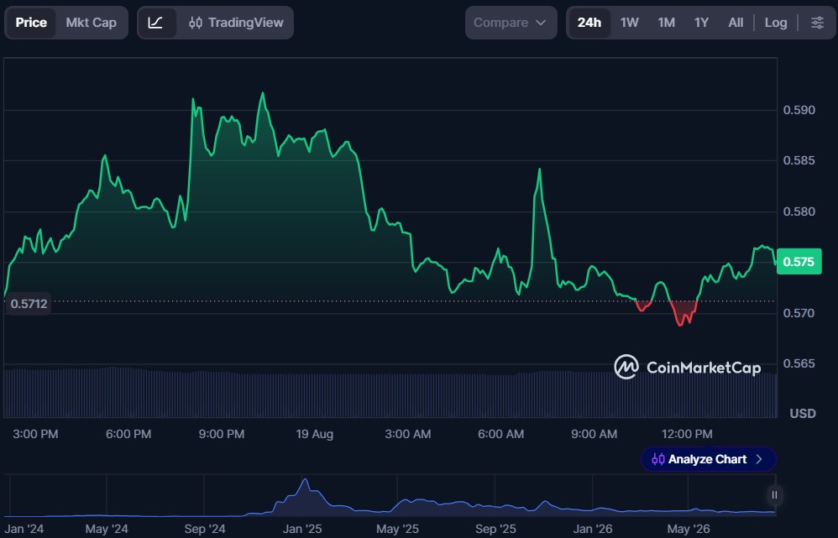
Task: Switch to the Mkt Cap tab
Action: (91, 23)
